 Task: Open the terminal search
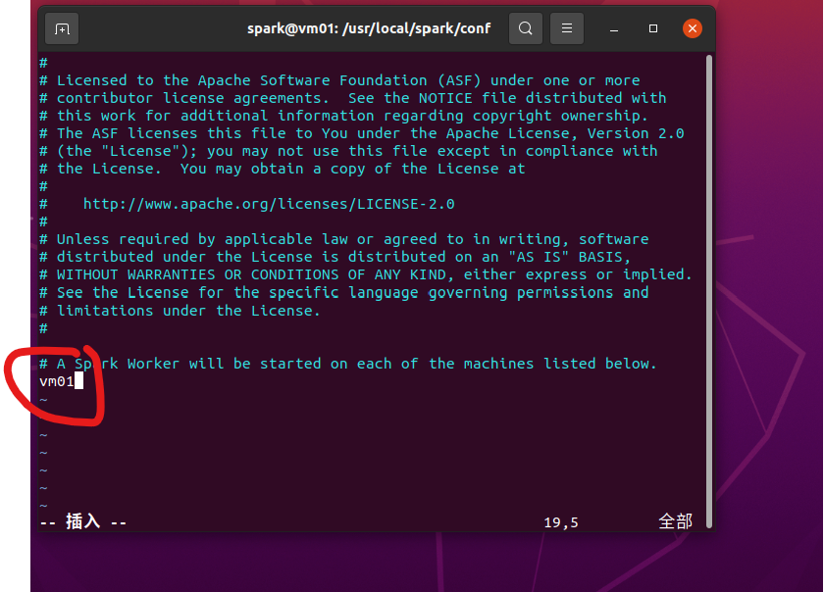[x=526, y=28]
